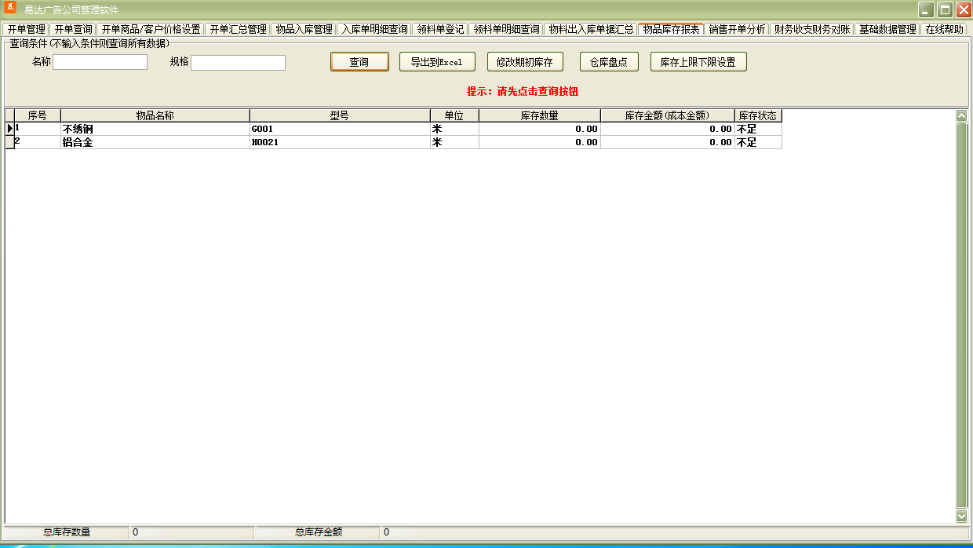Click the 物品库存报表 tab

click(671, 29)
